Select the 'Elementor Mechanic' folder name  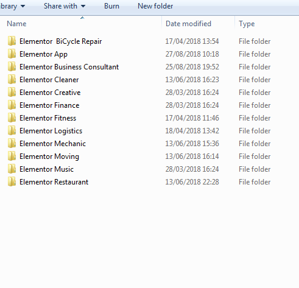[x=52, y=144]
